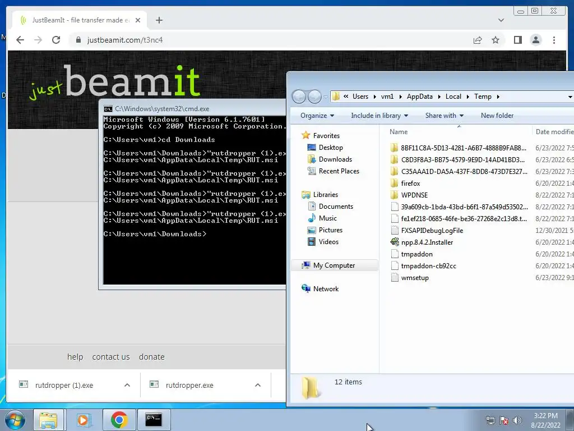Click Explorer back navigation button
The image size is (574, 431).
(299, 97)
